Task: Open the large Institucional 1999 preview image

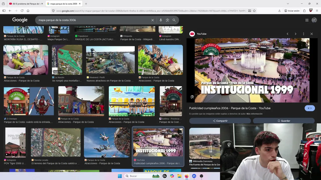Action: 252,70
